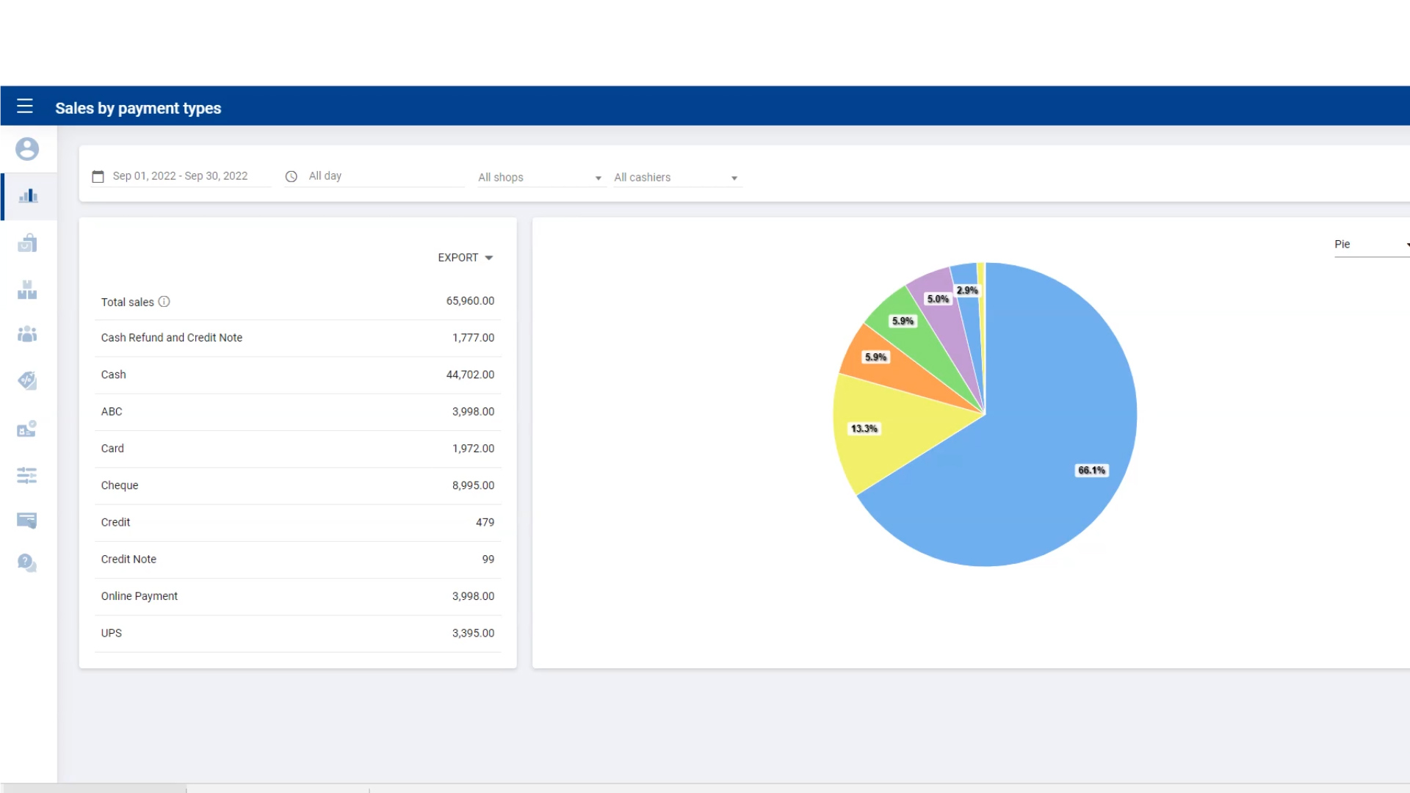Click the All day time filter
1410x793 pixels.
click(x=375, y=176)
